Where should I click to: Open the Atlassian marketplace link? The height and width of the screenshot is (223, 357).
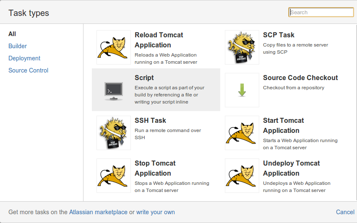coord(98,212)
